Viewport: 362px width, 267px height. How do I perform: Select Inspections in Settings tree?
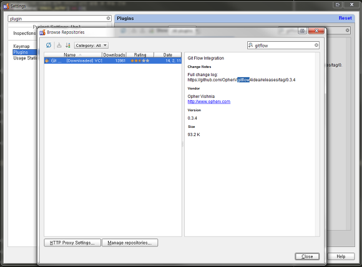coord(24,33)
